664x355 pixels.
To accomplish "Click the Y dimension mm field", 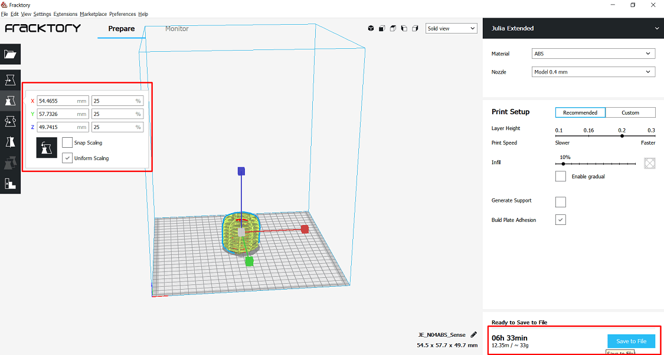I will tap(63, 114).
